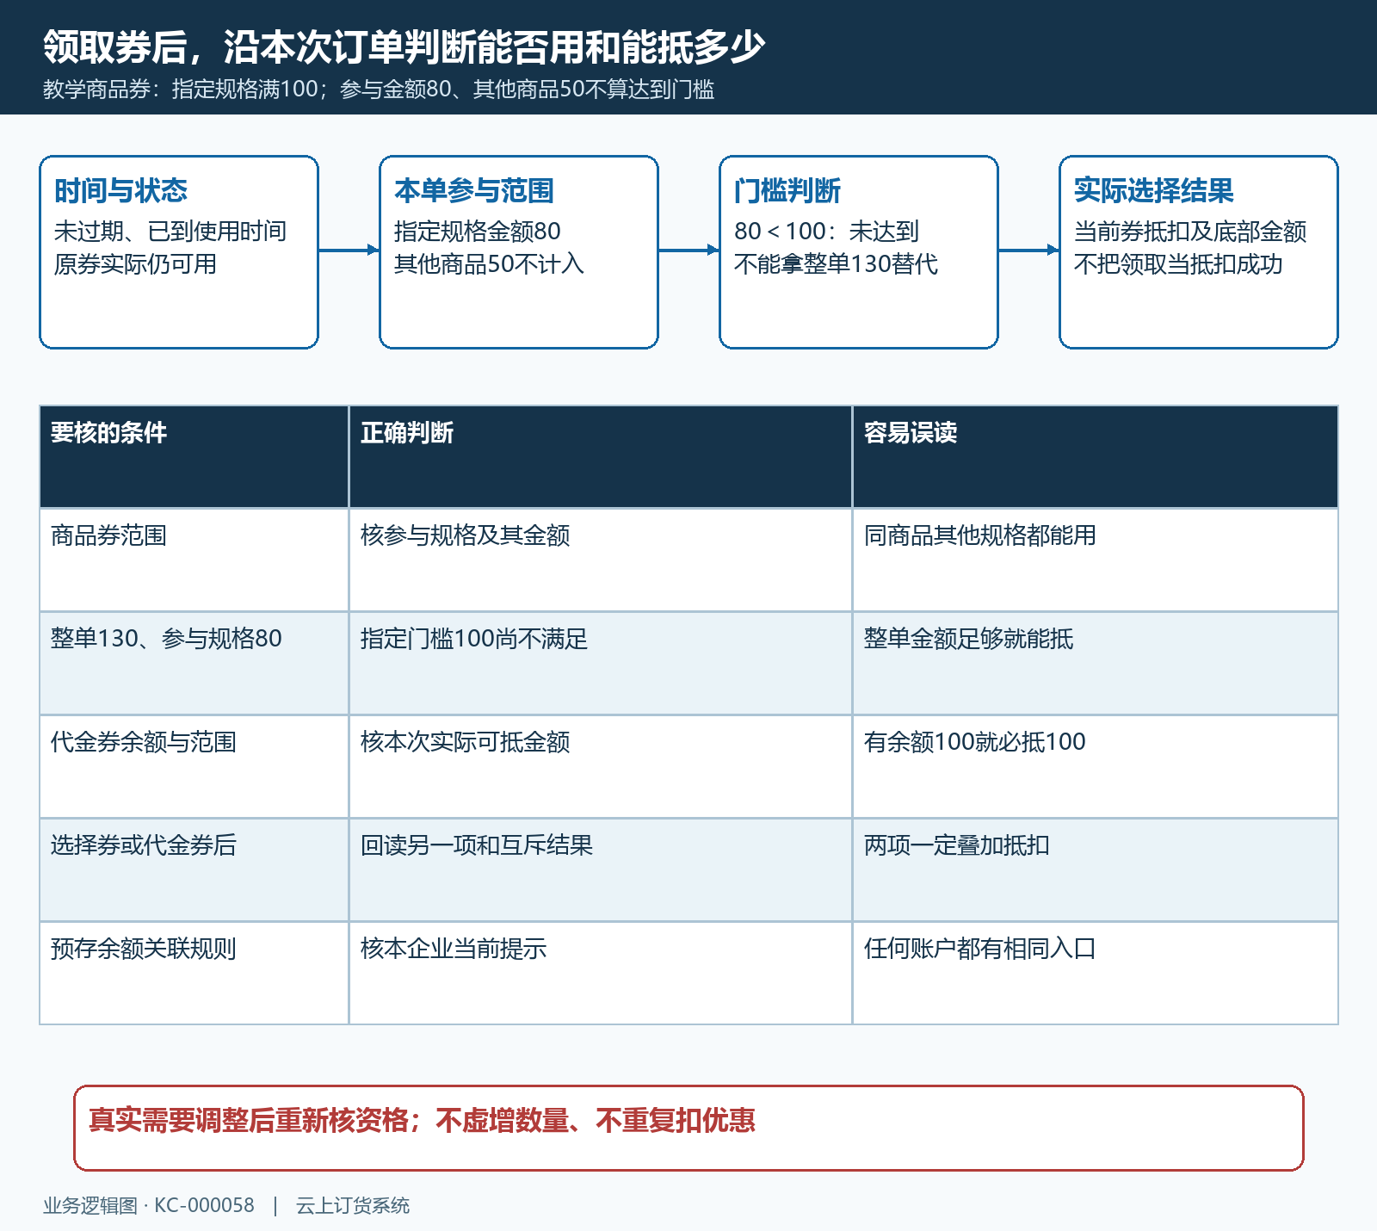Select the line "当前券抵扣及底部金额"
The width and height of the screenshot is (1377, 1231).
[x=1190, y=231]
